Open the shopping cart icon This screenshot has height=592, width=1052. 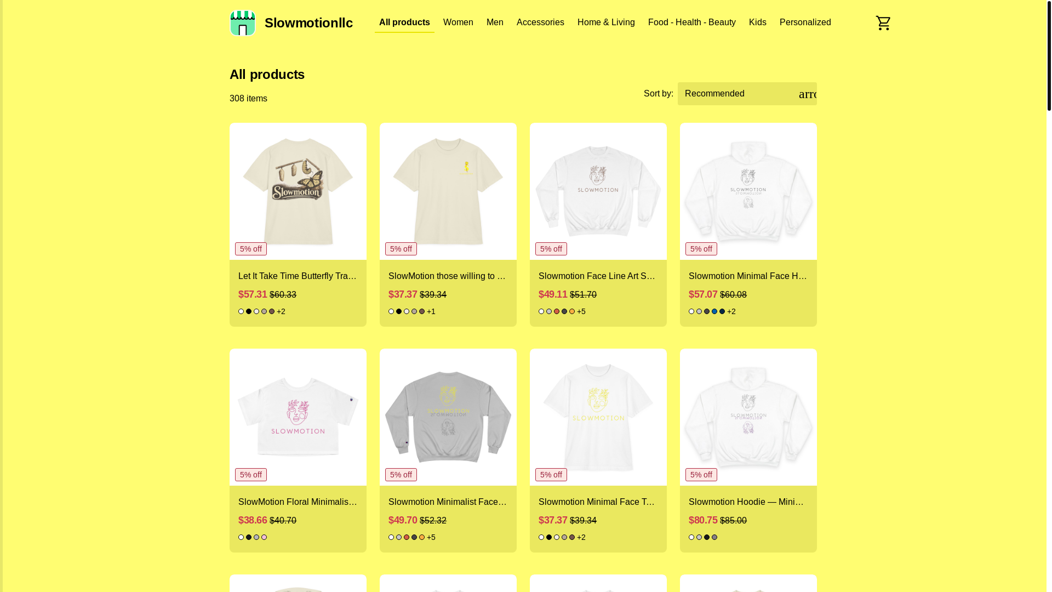[x=883, y=22]
